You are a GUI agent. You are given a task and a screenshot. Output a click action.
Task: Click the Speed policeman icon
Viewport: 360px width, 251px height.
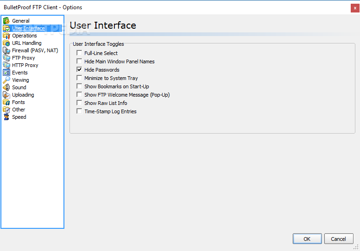(6, 117)
